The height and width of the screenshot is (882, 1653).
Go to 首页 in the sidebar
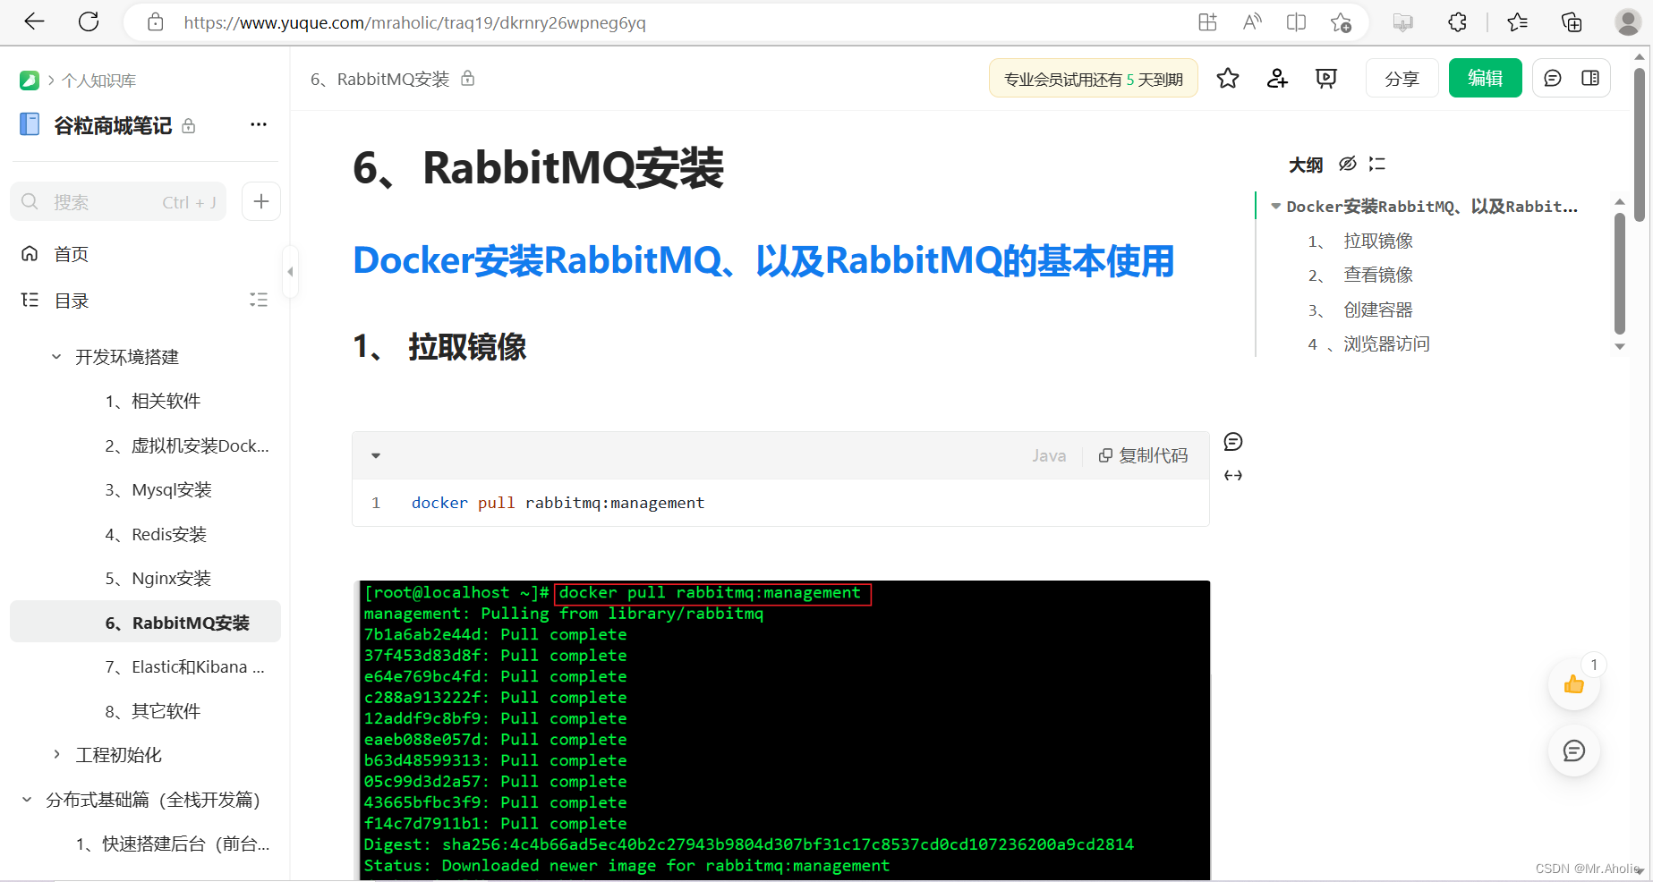71,253
